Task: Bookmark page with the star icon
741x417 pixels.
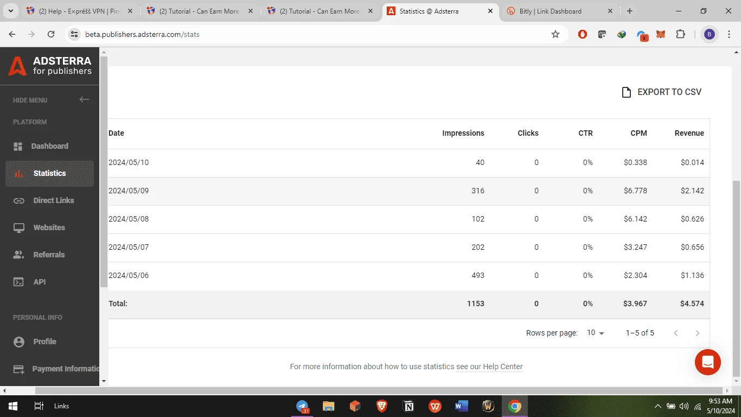Action: (x=555, y=34)
